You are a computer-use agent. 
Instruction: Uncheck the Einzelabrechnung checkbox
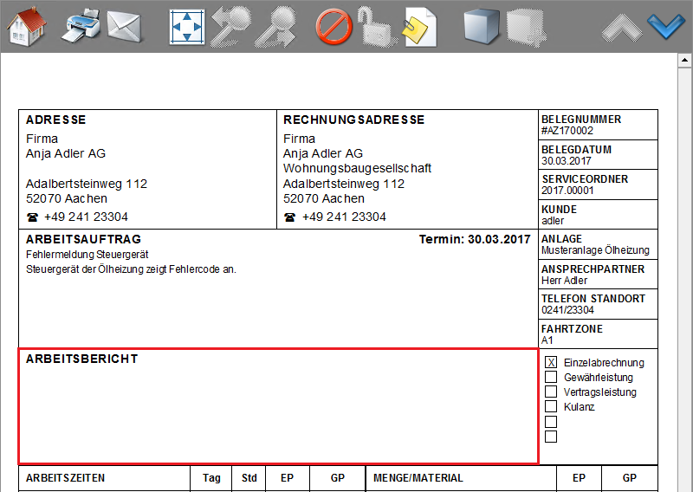coord(551,363)
